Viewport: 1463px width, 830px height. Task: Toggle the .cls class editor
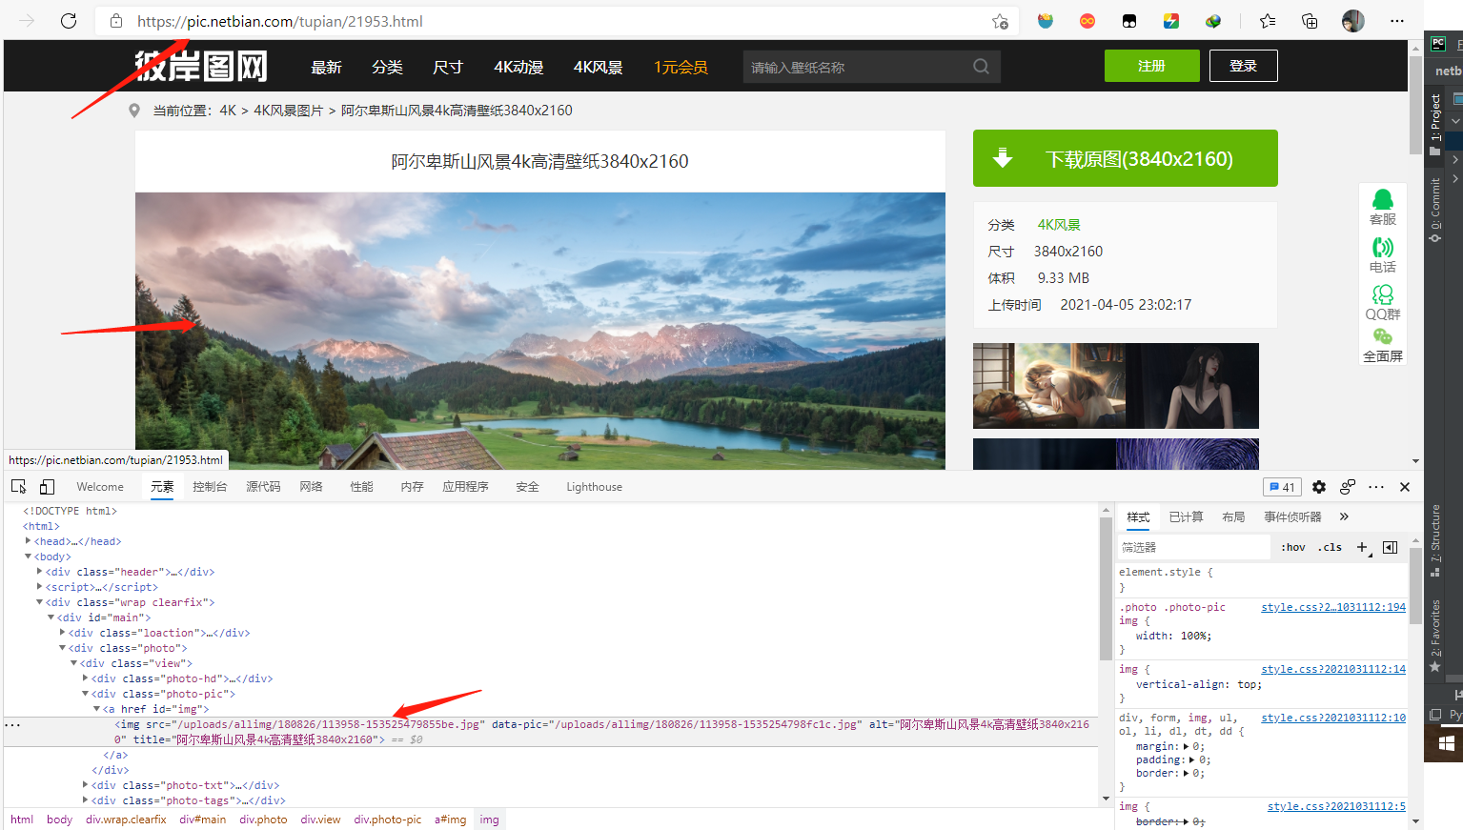point(1330,547)
